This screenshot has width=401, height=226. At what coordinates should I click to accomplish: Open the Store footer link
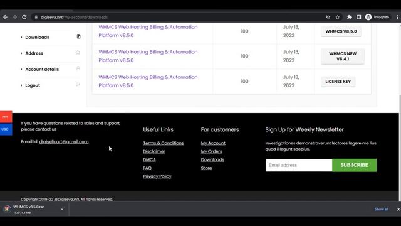(x=206, y=168)
